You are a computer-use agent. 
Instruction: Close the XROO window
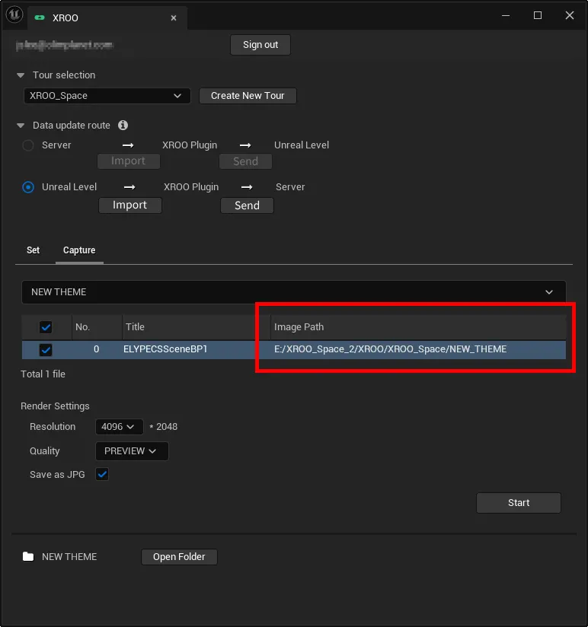569,15
